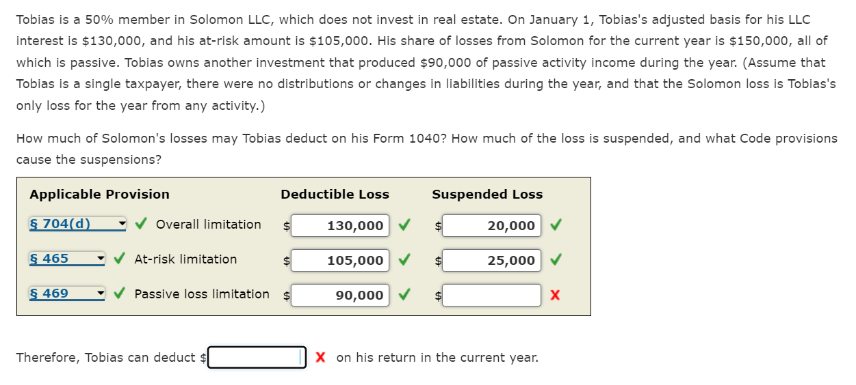Open the § 704(d) provision dropdown
856x385 pixels.
click(x=78, y=224)
